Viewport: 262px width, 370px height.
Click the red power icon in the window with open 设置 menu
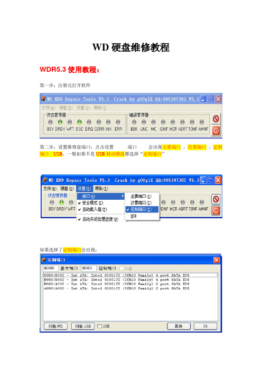[x=216, y=210]
